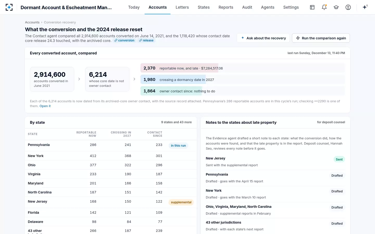This screenshot has height=234, width=375.
Task: Select Delaware in the state table
Action: pyautogui.click(x=111, y=222)
